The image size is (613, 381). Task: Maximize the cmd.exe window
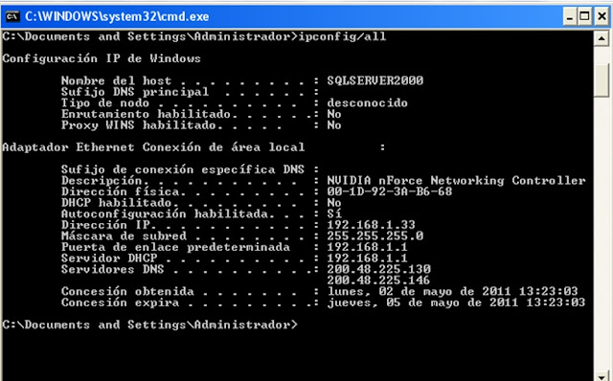[x=585, y=16]
